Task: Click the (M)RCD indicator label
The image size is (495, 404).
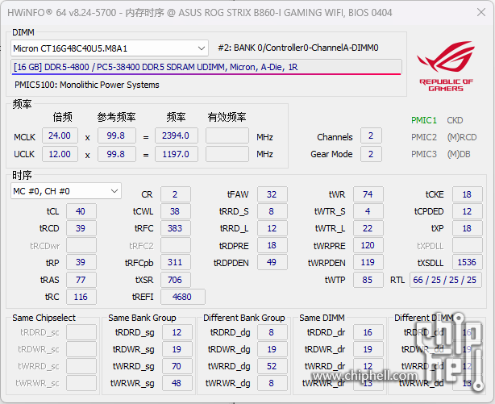Action: 461,137
